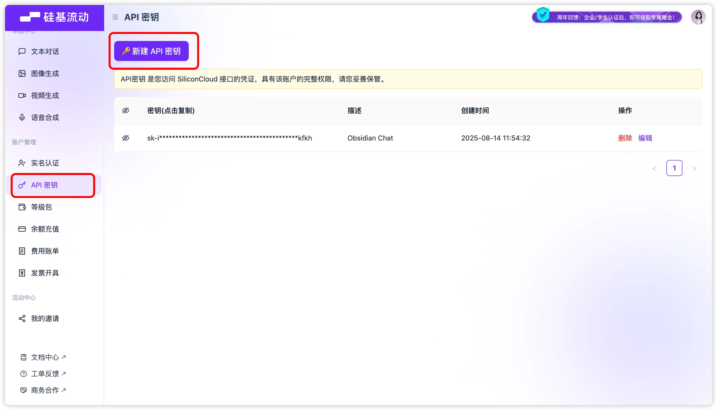This screenshot has width=717, height=410.
Task: Click the balance recharge card icon
Action: 22,229
